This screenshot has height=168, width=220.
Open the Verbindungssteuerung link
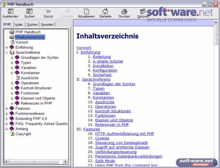(x=116, y=152)
